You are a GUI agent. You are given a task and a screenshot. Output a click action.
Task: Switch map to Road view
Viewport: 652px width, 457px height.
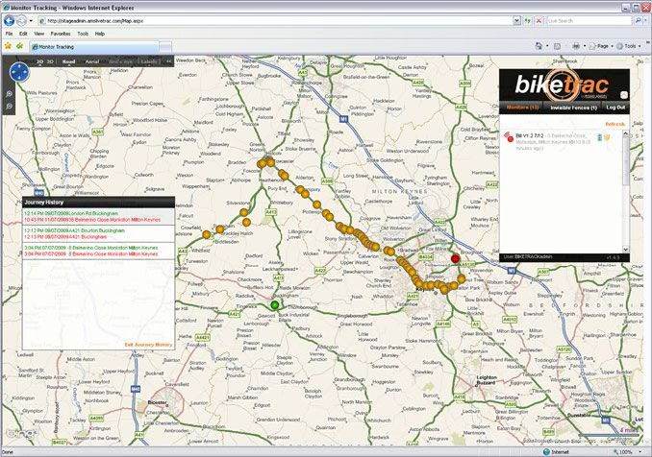[69, 60]
